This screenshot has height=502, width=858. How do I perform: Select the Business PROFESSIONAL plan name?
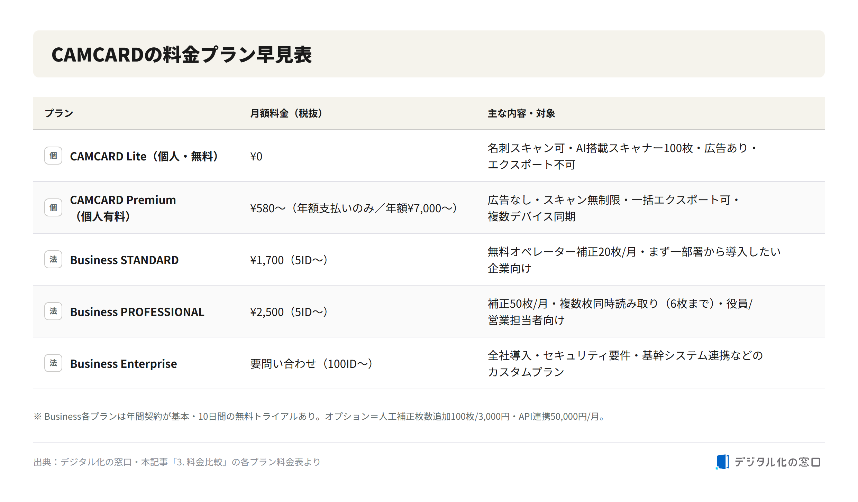coord(137,312)
